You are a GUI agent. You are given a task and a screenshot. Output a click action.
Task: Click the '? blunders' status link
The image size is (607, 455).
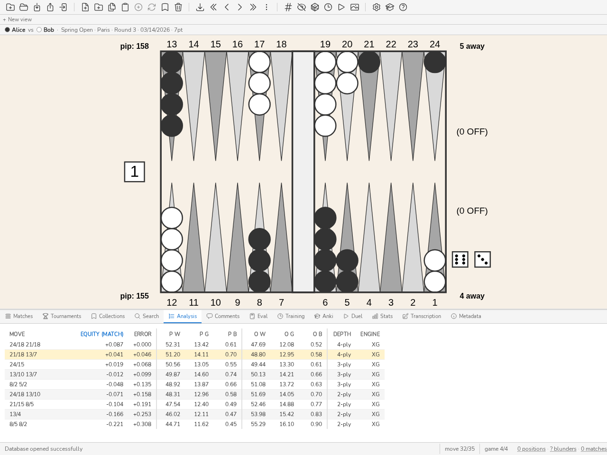[563, 449]
